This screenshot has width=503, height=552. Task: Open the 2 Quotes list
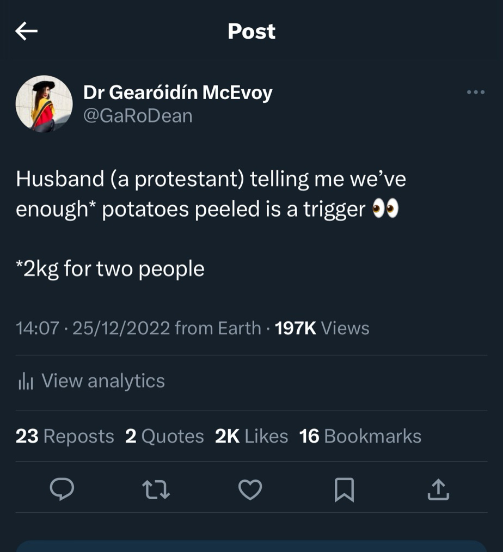[x=164, y=436]
